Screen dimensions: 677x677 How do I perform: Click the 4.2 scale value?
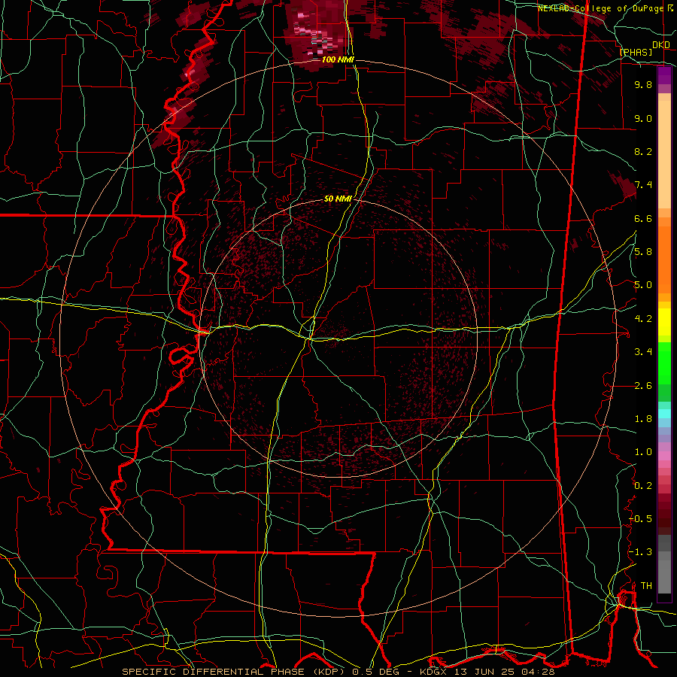coord(643,319)
